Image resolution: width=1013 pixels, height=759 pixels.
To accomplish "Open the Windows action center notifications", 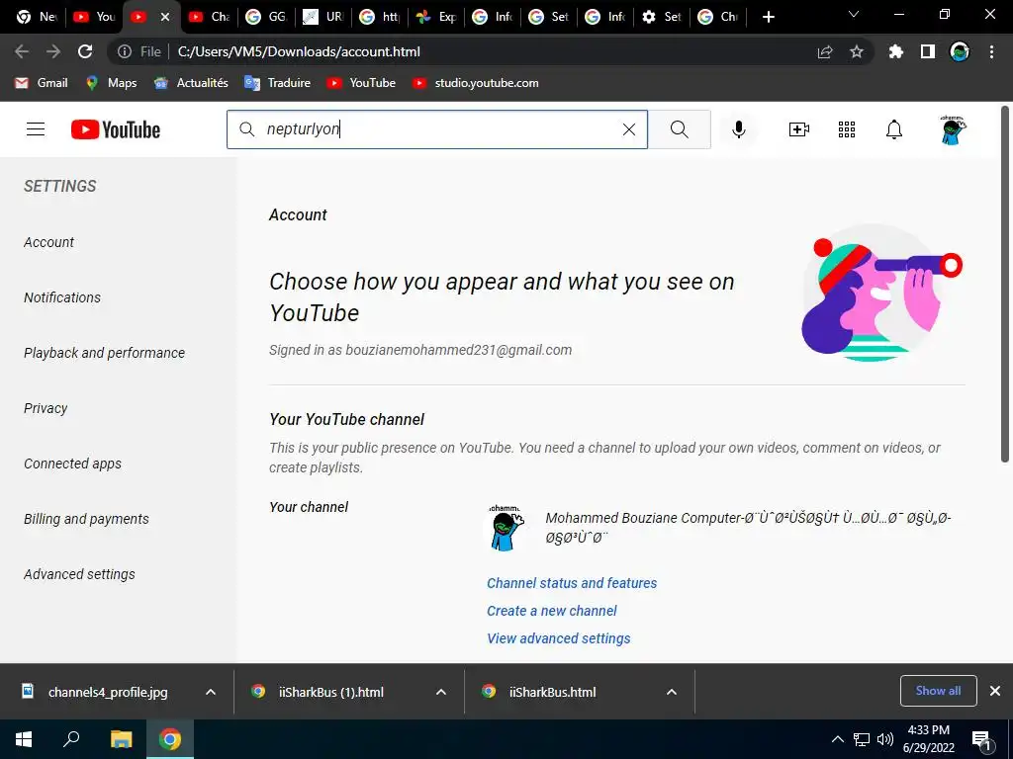I will pyautogui.click(x=981, y=739).
